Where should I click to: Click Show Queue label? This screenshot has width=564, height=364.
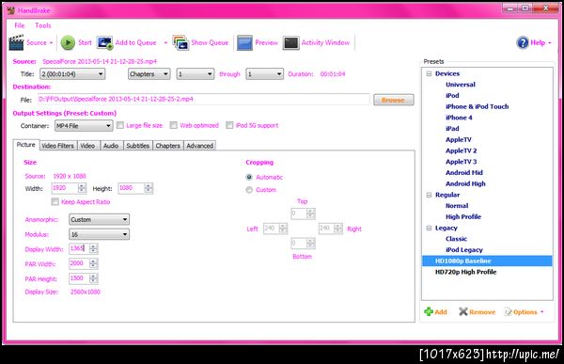[210, 42]
